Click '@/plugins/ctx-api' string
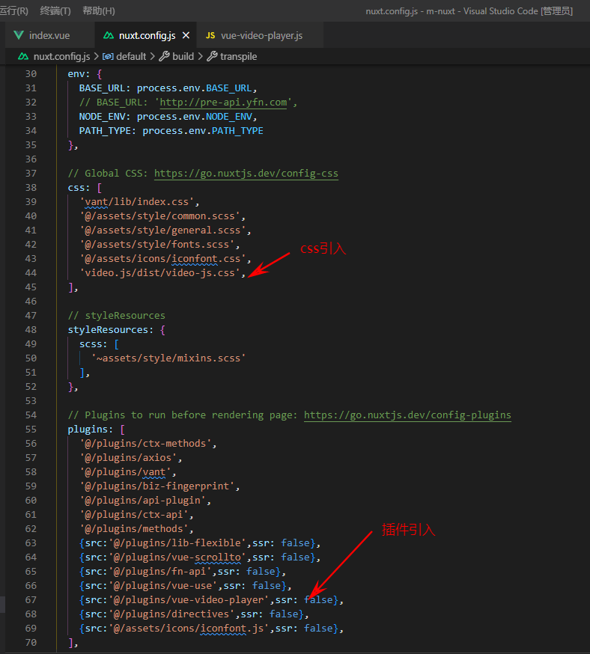This screenshot has height=654, width=590. pos(134,515)
